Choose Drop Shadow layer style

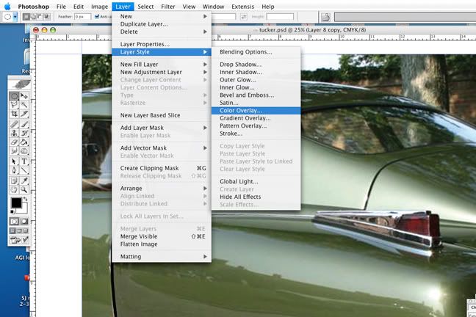(x=256, y=65)
